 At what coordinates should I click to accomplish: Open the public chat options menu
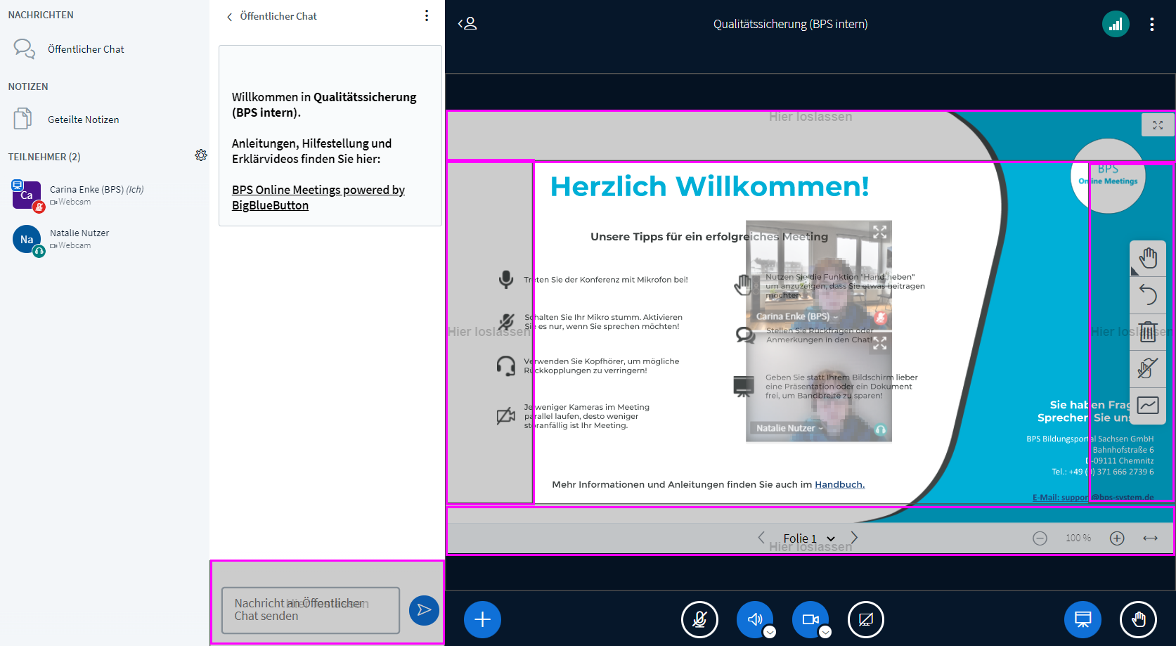click(x=427, y=15)
